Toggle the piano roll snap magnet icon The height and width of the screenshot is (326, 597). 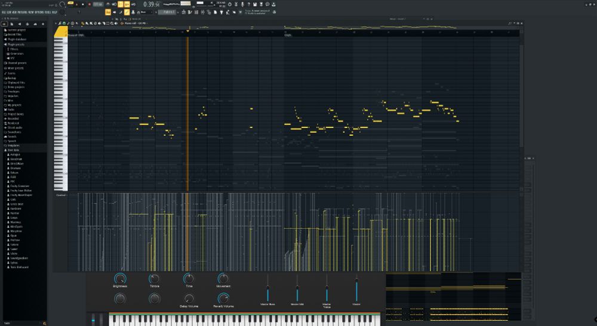[64, 23]
